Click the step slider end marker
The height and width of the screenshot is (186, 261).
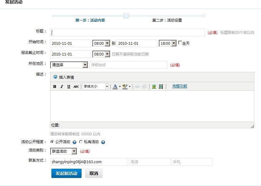click(x=204, y=16)
